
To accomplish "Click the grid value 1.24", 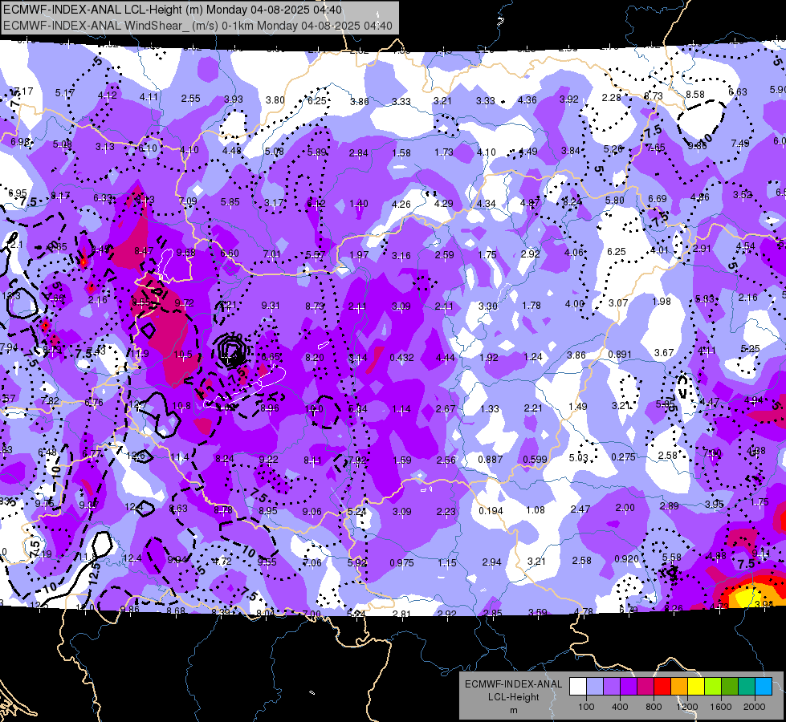I will 533,357.
